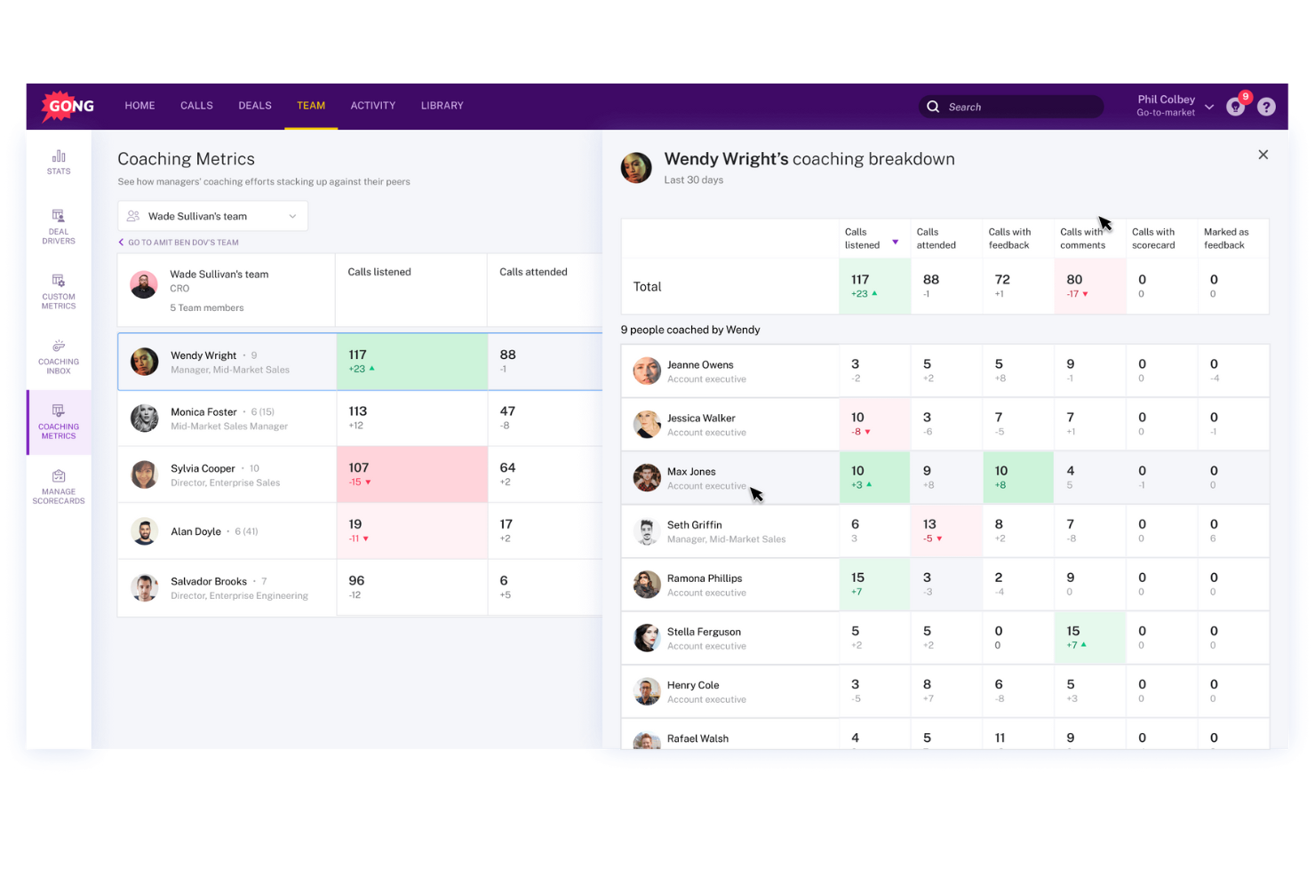Click the Gong logo
Image resolution: width=1315 pixels, height=877 pixels.
tap(68, 106)
